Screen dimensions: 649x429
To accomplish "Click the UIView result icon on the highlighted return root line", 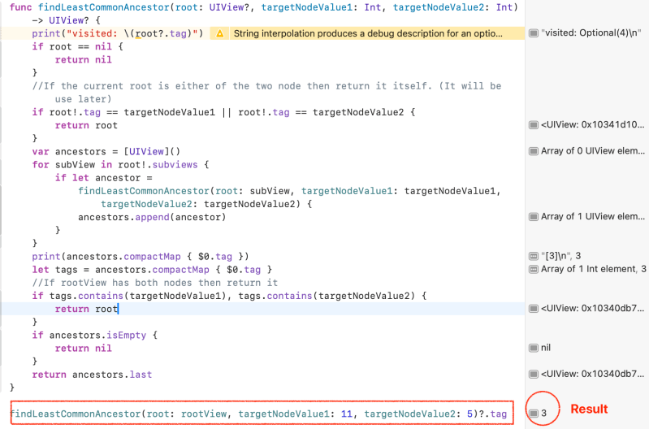I will click(x=533, y=309).
